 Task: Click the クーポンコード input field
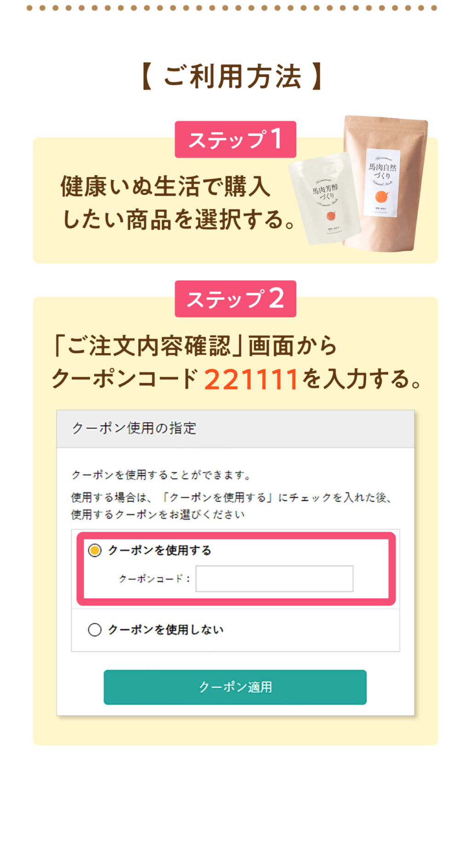coord(275,579)
